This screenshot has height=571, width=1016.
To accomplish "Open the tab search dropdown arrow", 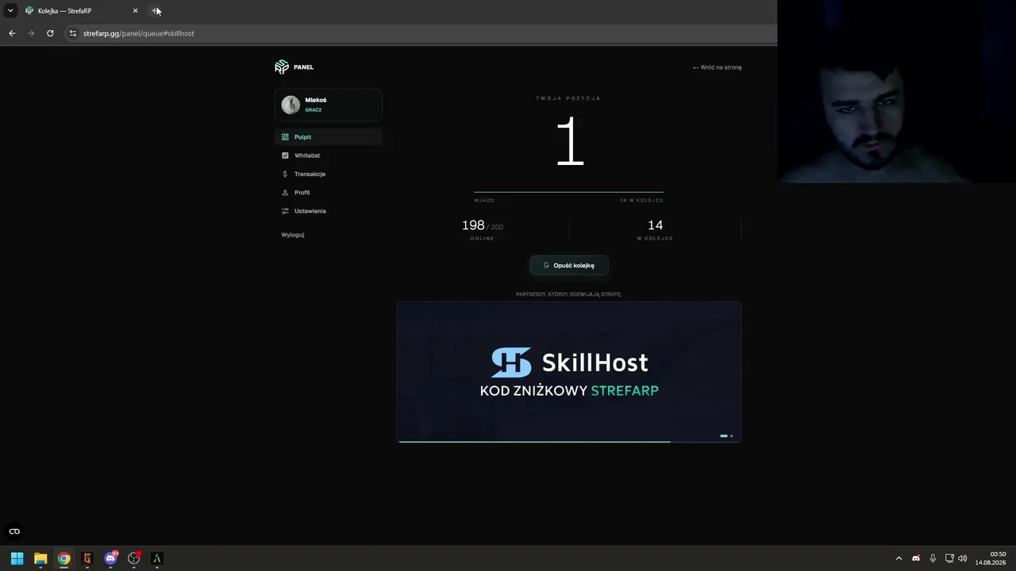I will click(10, 11).
